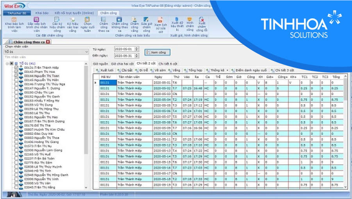Check employee 00155 Võ Thị Dung
352x199 pixels.
point(16,105)
